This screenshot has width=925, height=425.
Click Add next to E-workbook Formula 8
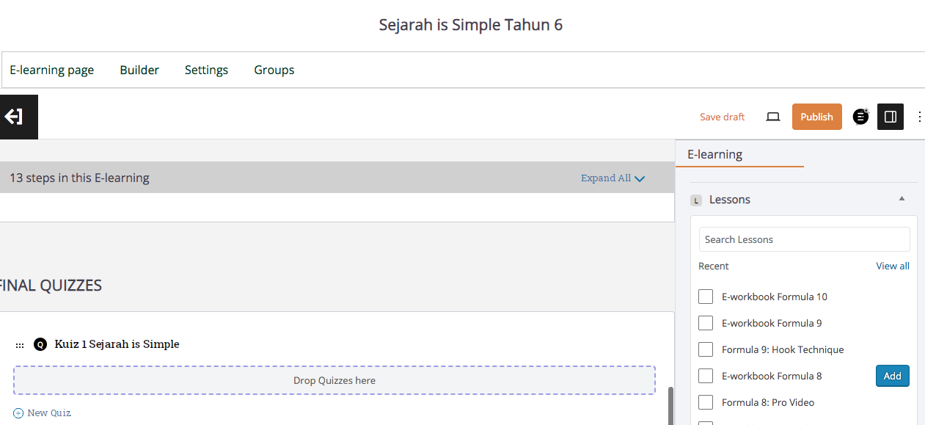point(892,376)
